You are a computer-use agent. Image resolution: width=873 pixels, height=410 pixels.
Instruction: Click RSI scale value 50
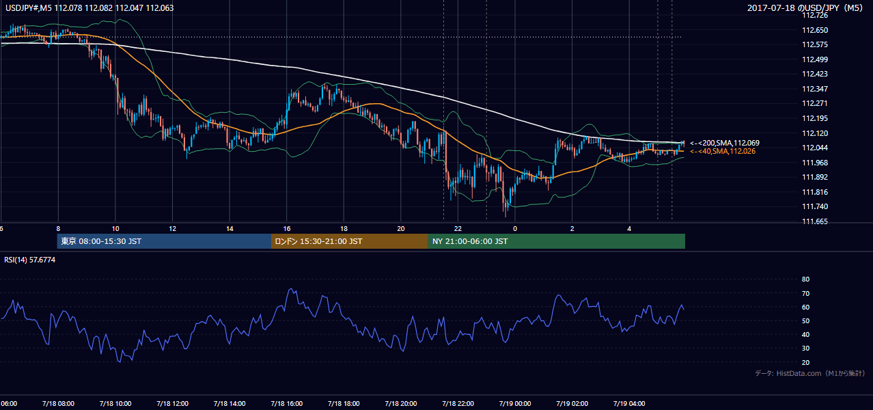pyautogui.click(x=805, y=320)
